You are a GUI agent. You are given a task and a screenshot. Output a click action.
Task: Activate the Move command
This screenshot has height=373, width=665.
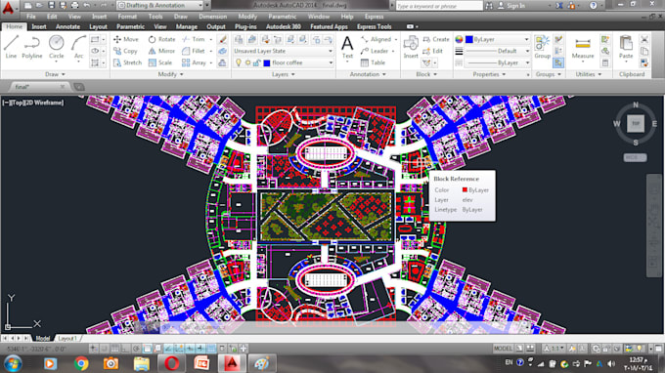126,39
